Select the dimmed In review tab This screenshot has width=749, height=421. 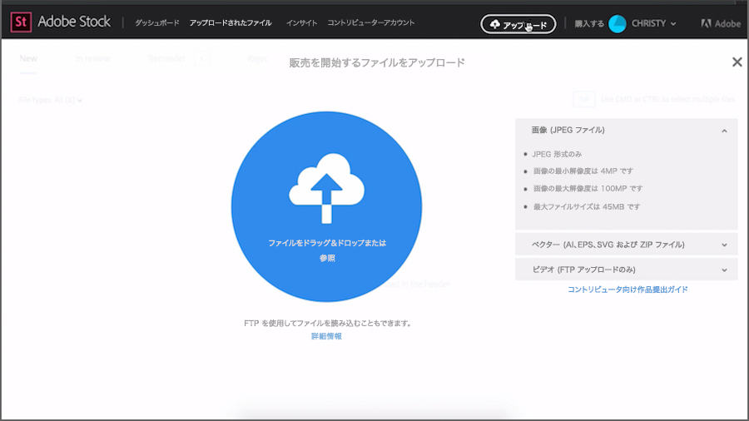pyautogui.click(x=92, y=58)
